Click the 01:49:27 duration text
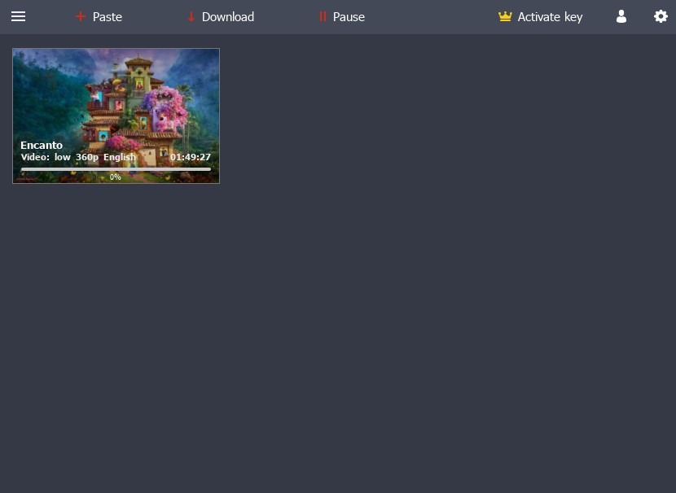 pos(190,157)
